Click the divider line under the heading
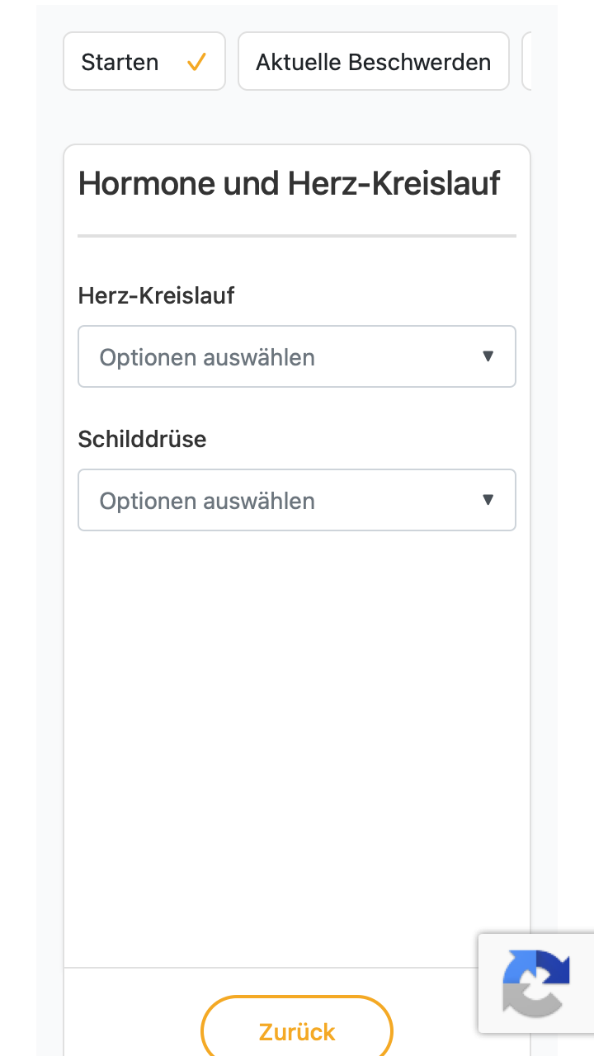594x1056 pixels. coord(297,236)
